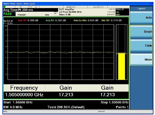Click the continuous sweep arrow icon

coord(55,13)
